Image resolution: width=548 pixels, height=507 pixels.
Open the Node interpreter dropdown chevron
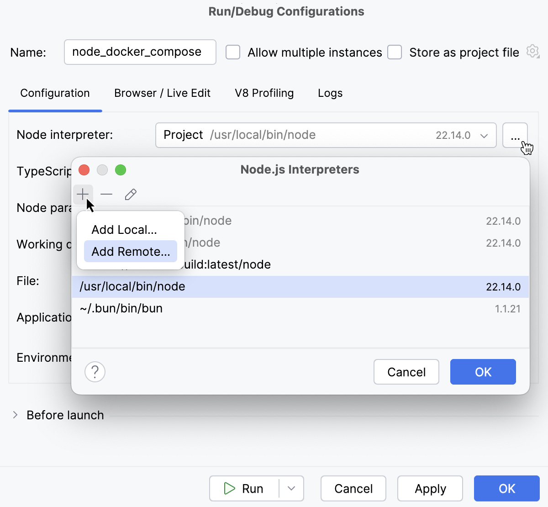[x=485, y=135]
